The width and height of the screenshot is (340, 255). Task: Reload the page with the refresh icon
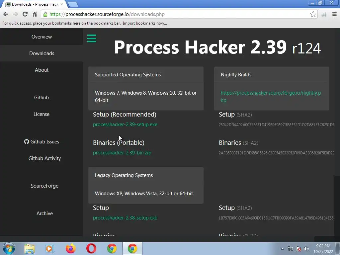click(25, 14)
